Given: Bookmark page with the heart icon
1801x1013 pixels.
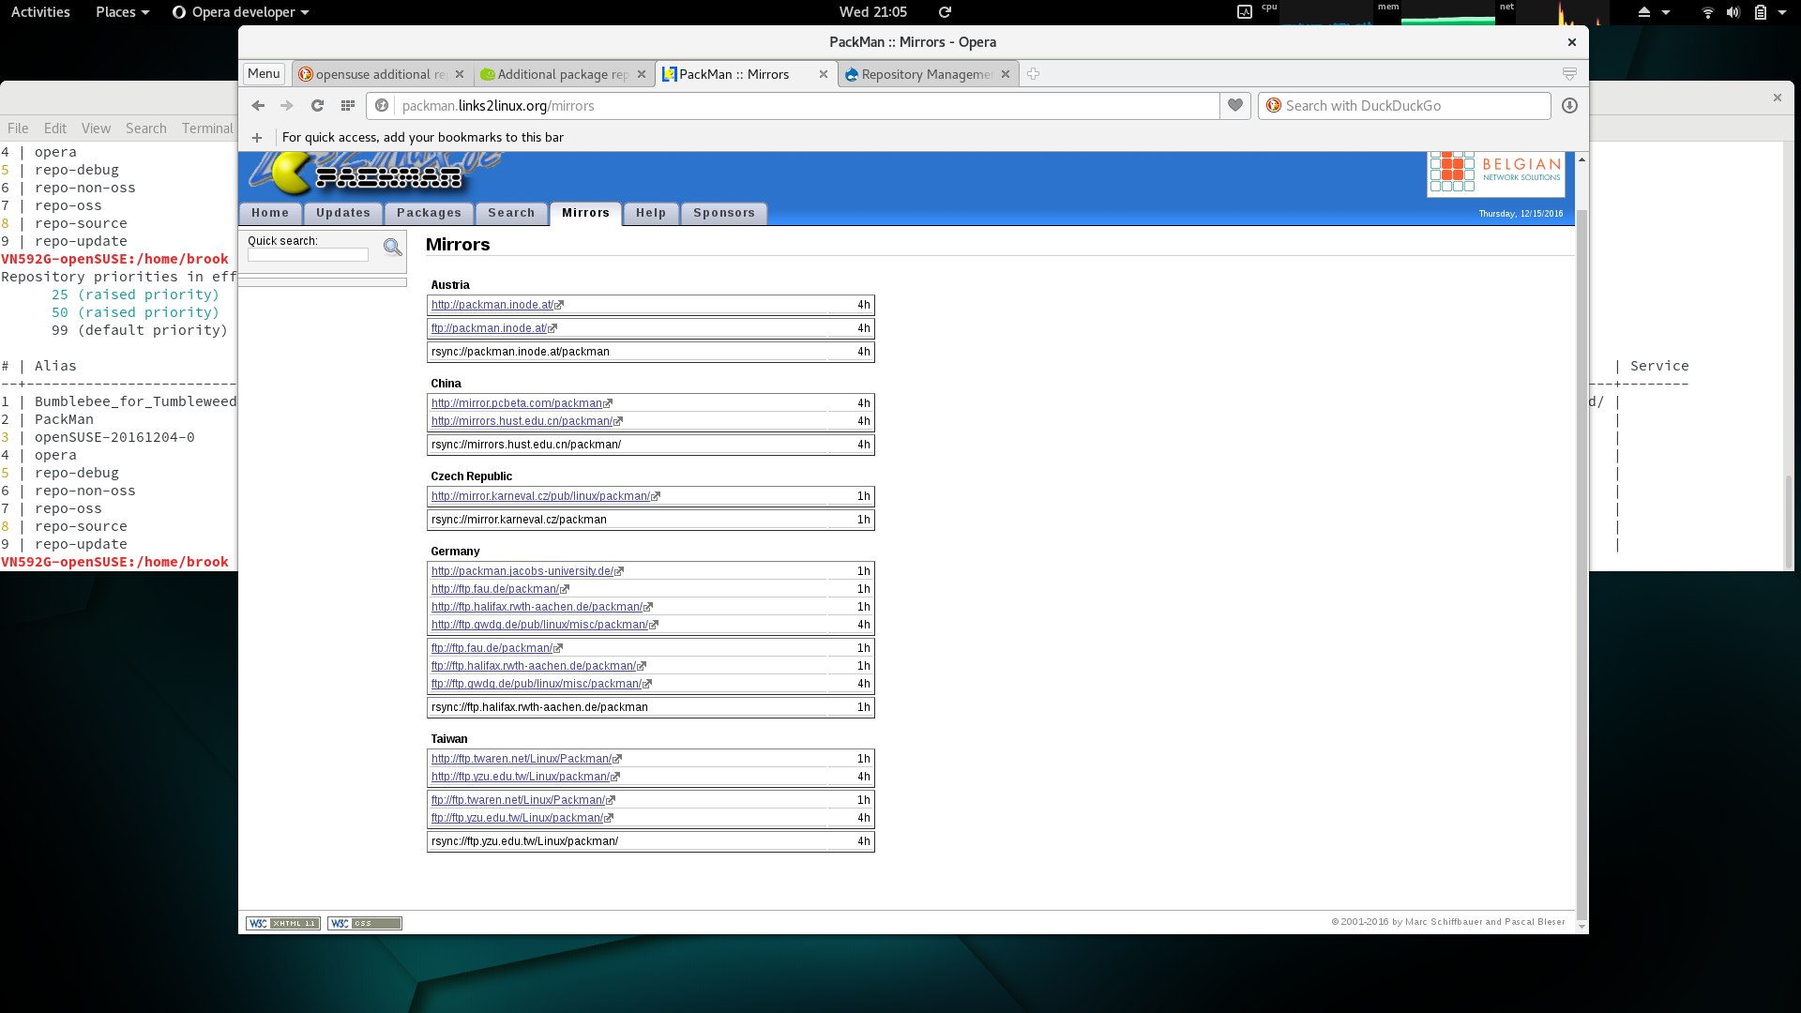Looking at the screenshot, I should coord(1235,106).
